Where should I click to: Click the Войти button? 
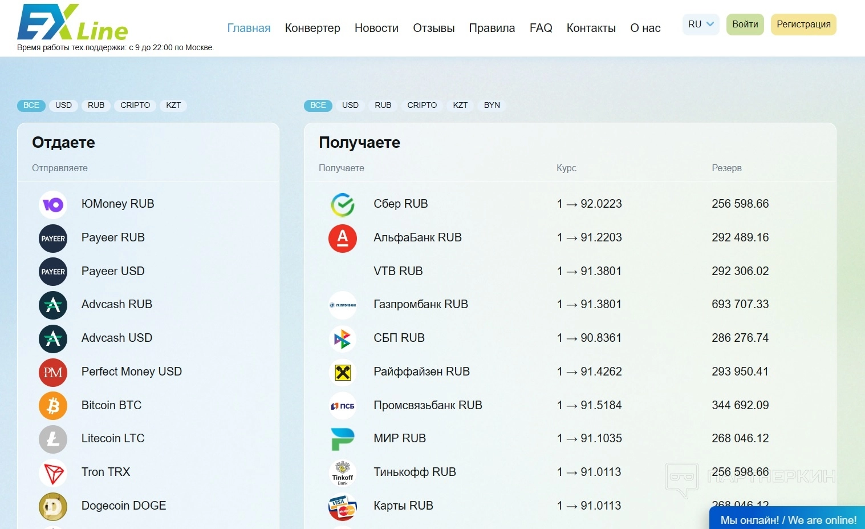[745, 25]
